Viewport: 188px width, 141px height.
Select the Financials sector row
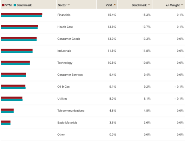coord(93,15)
